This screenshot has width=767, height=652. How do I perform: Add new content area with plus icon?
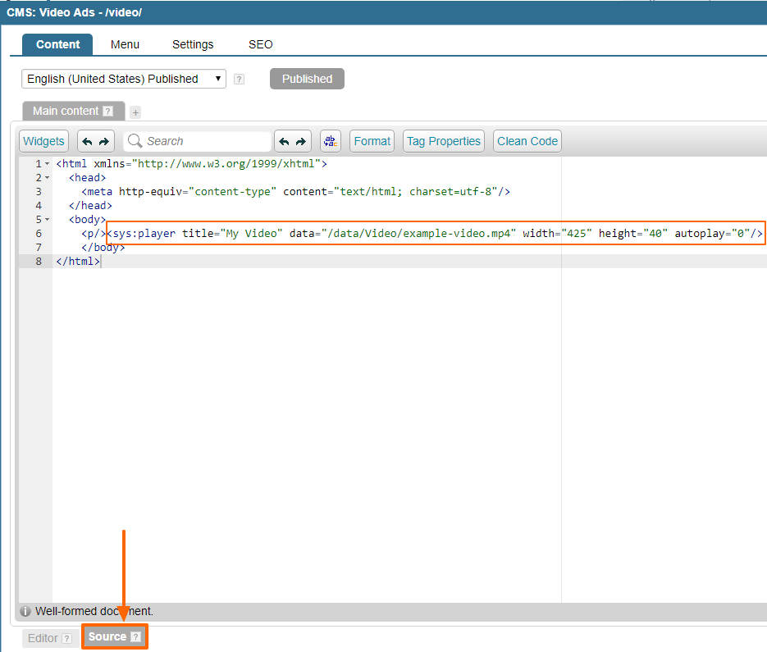(x=135, y=112)
